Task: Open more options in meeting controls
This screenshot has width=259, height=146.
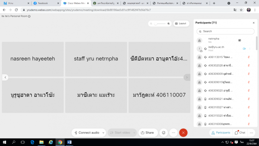Action: click(x=174, y=133)
